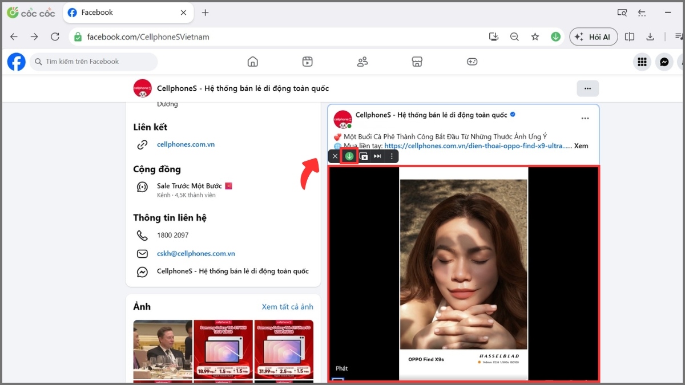Go to Facebook Home
The width and height of the screenshot is (685, 385).
[252, 62]
